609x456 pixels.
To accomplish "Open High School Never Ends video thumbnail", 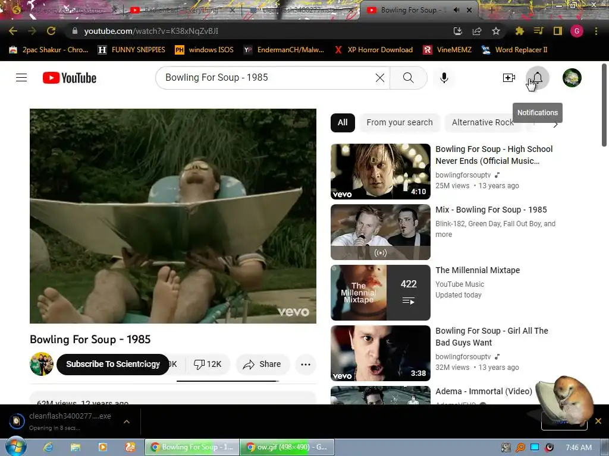I will pos(381,172).
